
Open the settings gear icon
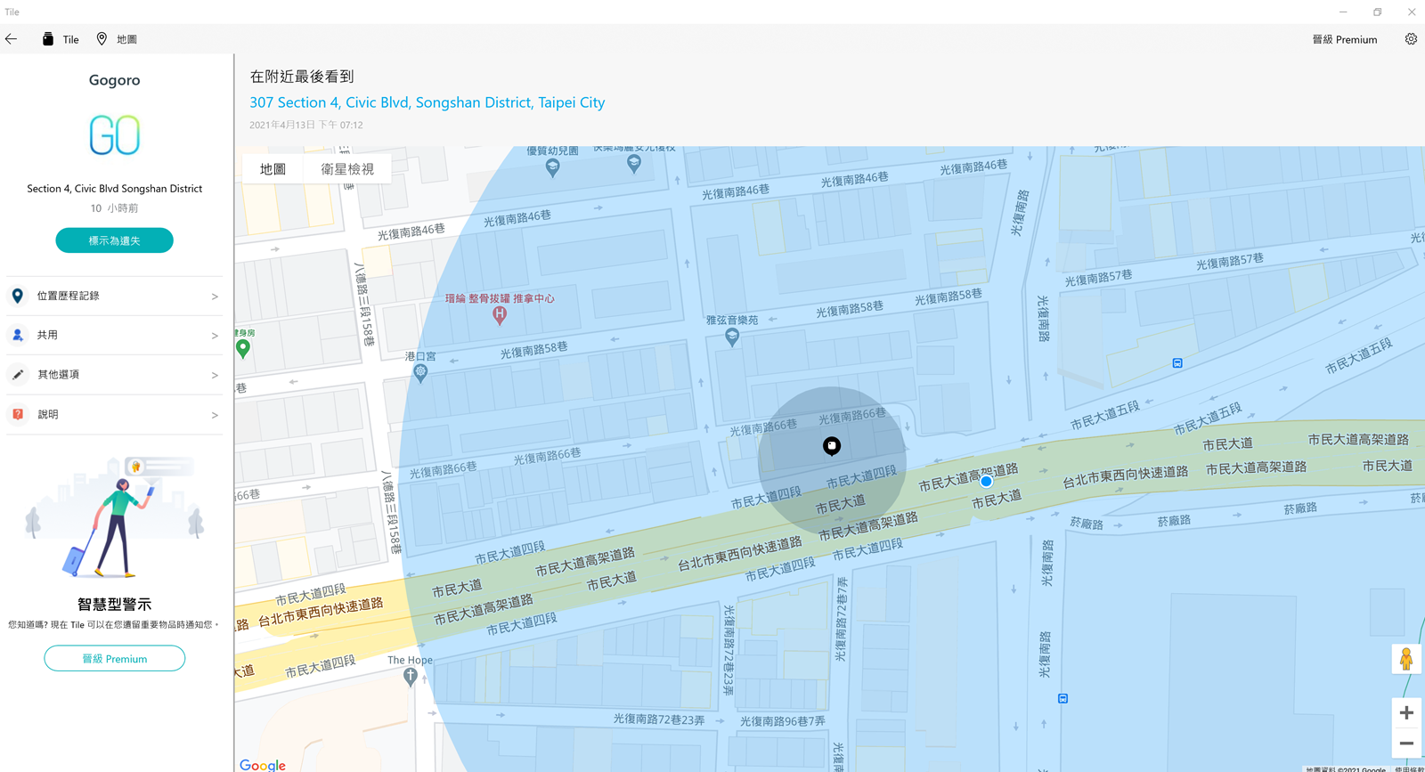[1411, 39]
